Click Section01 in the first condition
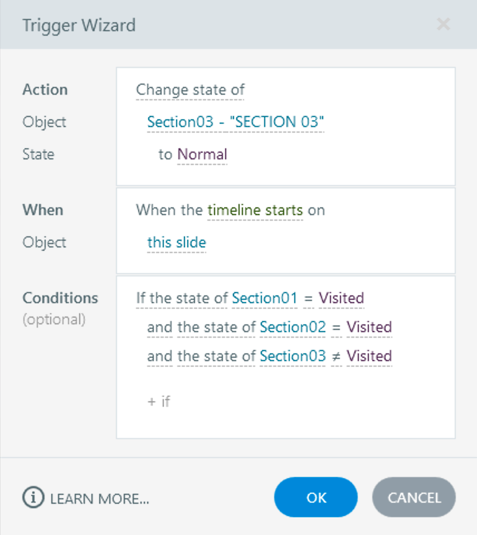Image resolution: width=477 pixels, height=535 pixels. tap(265, 298)
